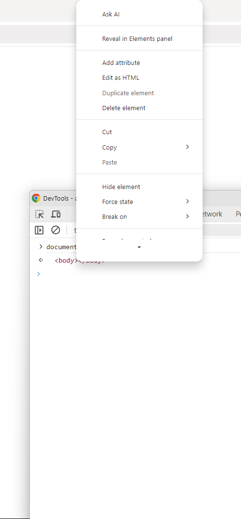The width and height of the screenshot is (241, 519).
Task: Click the down arrow to show more menu items
Action: tap(139, 247)
